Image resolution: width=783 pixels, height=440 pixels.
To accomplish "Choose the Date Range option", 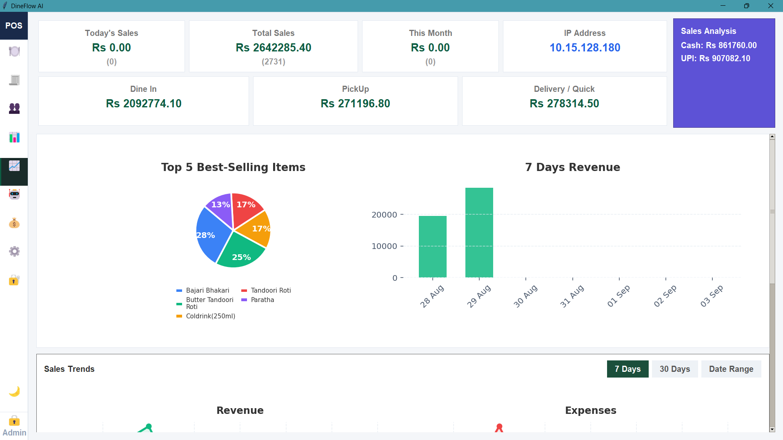I will 731,369.
